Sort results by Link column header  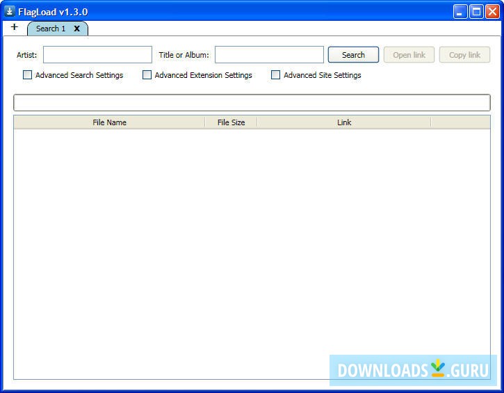[x=344, y=122]
